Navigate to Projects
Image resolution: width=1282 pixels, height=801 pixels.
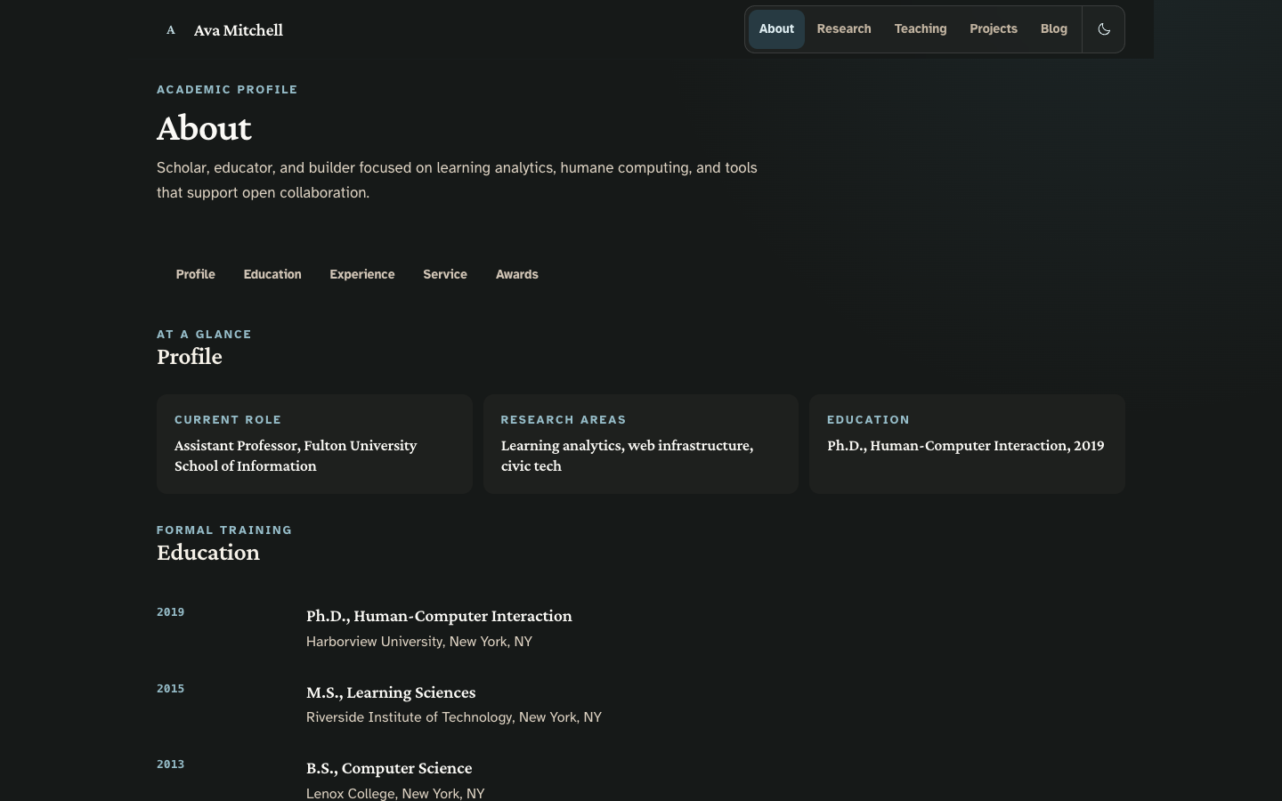coord(994,29)
